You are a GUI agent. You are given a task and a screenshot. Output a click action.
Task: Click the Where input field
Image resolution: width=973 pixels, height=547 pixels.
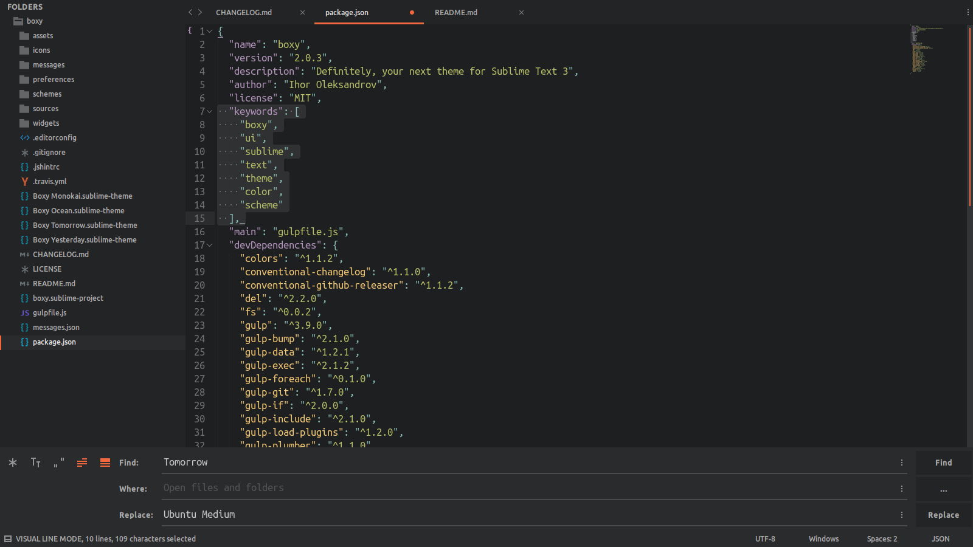click(528, 488)
